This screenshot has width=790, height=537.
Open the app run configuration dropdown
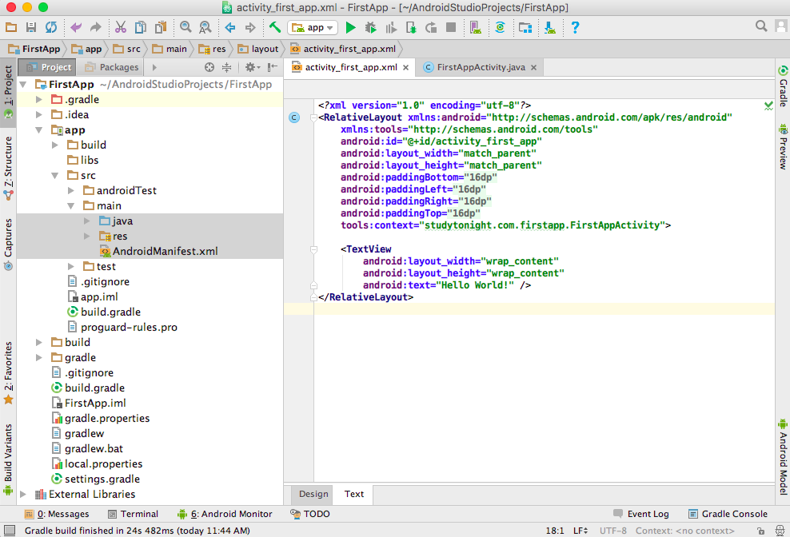tap(312, 28)
